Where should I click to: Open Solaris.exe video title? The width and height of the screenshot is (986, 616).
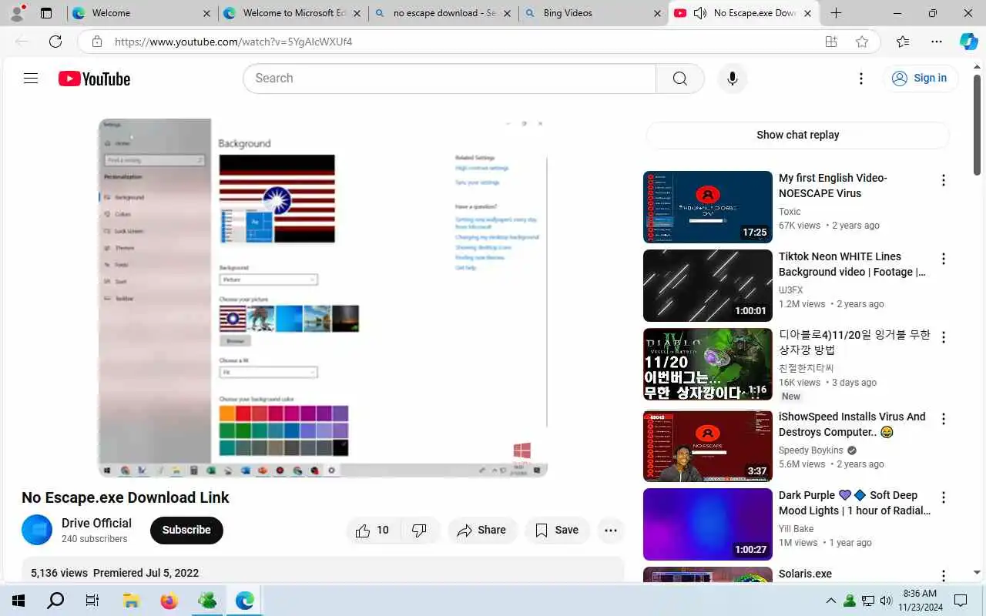click(x=805, y=574)
